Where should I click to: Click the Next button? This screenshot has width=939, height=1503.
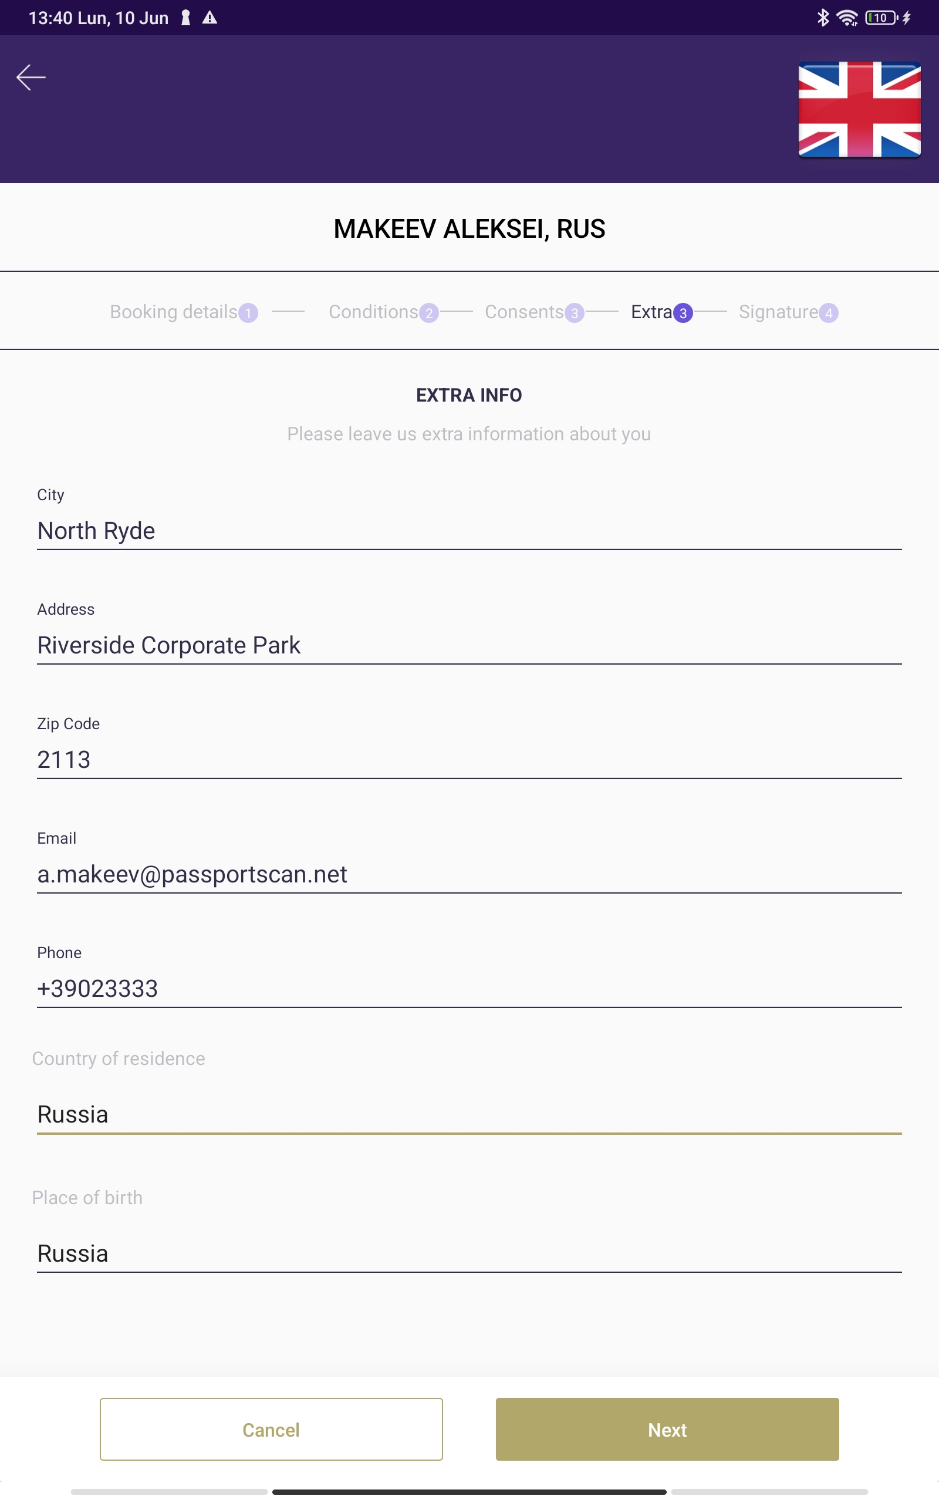click(x=668, y=1430)
